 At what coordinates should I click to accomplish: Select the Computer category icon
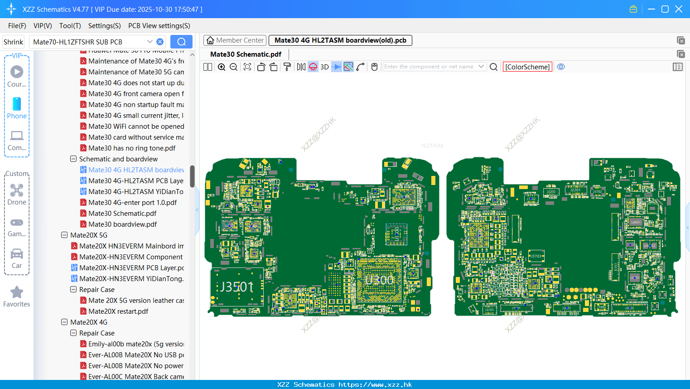(17, 141)
